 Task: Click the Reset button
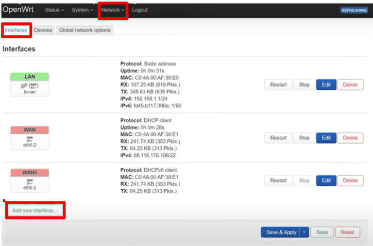347,232
